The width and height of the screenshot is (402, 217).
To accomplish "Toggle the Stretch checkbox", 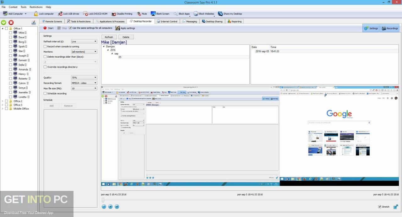I will click(380, 207).
